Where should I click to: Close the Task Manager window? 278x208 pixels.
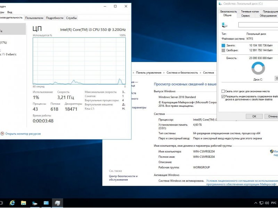[x=126, y=6]
